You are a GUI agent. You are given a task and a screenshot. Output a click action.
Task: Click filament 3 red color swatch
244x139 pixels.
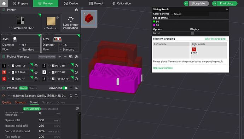click(x=4, y=73)
